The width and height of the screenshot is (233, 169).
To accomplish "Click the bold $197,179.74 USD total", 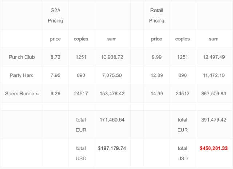I will [x=112, y=148].
